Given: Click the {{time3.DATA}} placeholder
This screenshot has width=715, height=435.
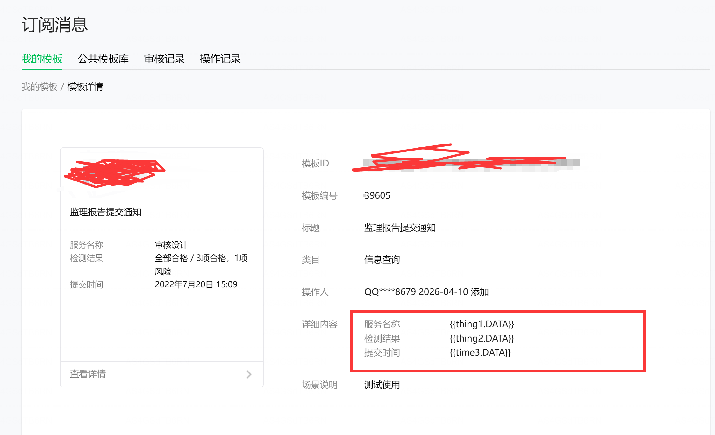Looking at the screenshot, I should (x=480, y=352).
